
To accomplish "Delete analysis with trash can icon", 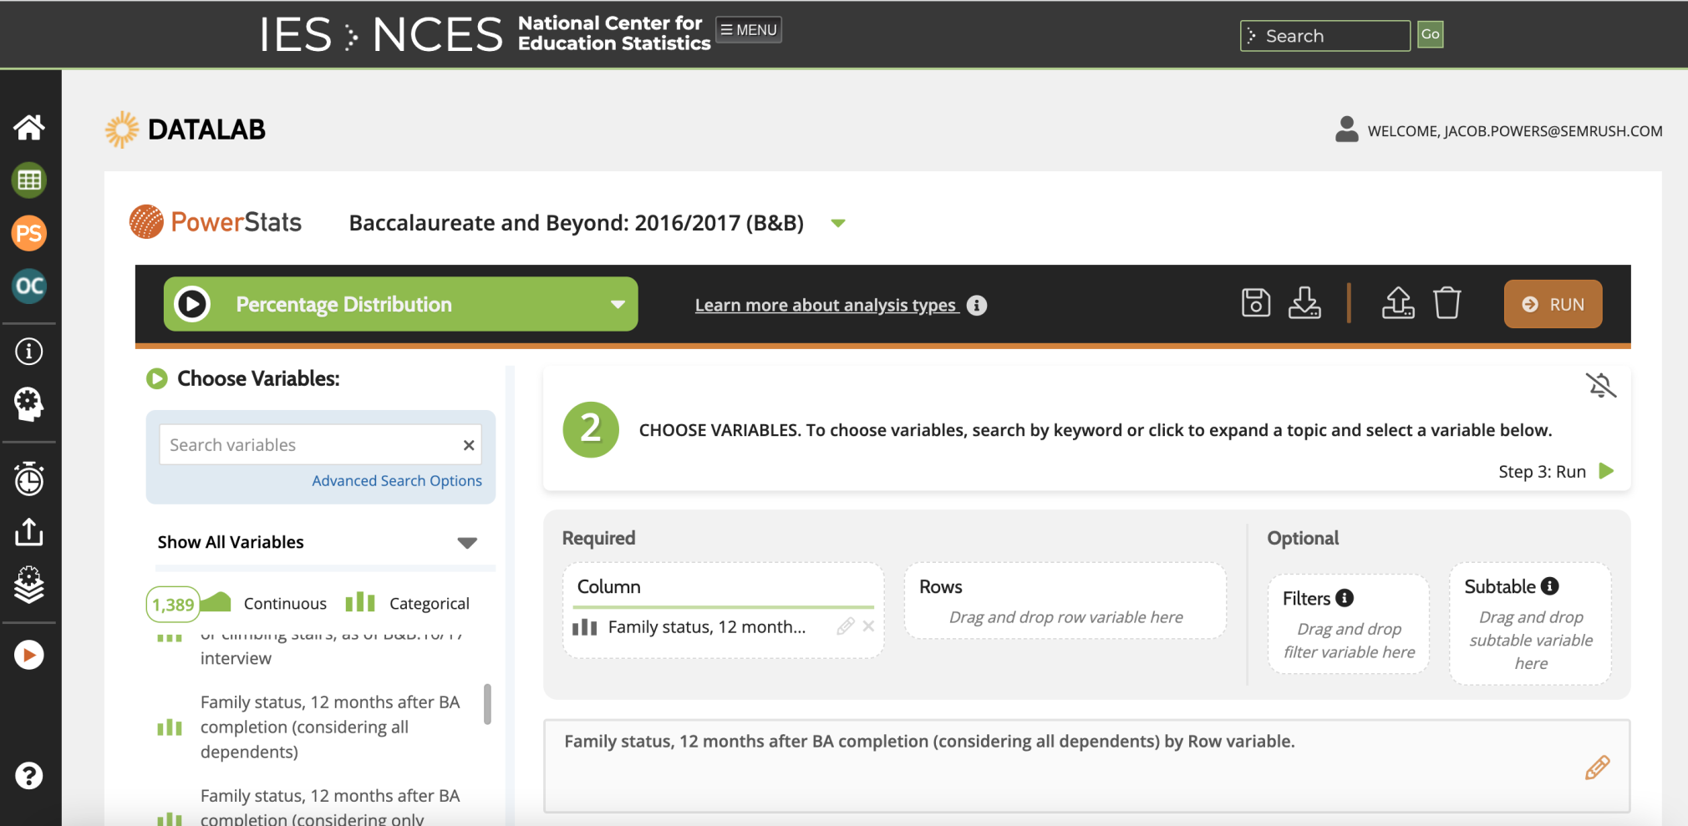I will [1447, 303].
